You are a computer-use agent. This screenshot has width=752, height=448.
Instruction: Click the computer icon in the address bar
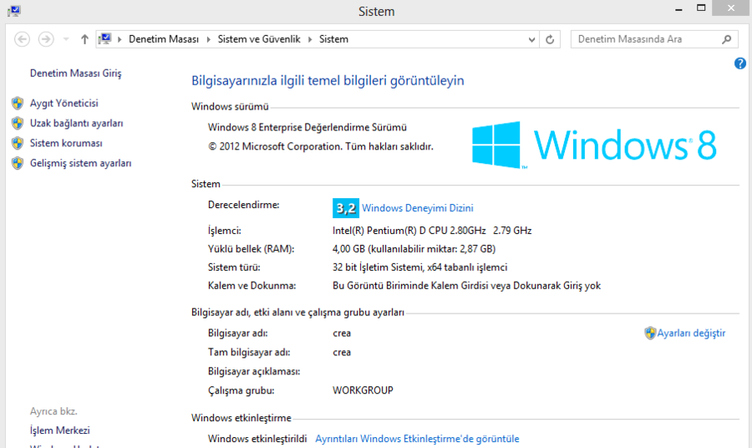pyautogui.click(x=105, y=38)
